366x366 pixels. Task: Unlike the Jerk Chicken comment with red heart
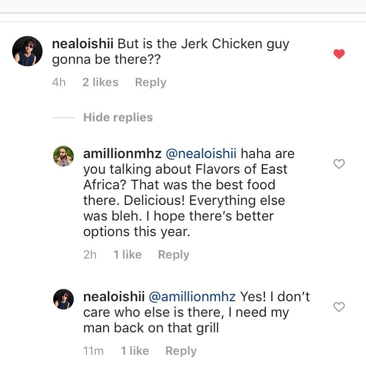(339, 54)
